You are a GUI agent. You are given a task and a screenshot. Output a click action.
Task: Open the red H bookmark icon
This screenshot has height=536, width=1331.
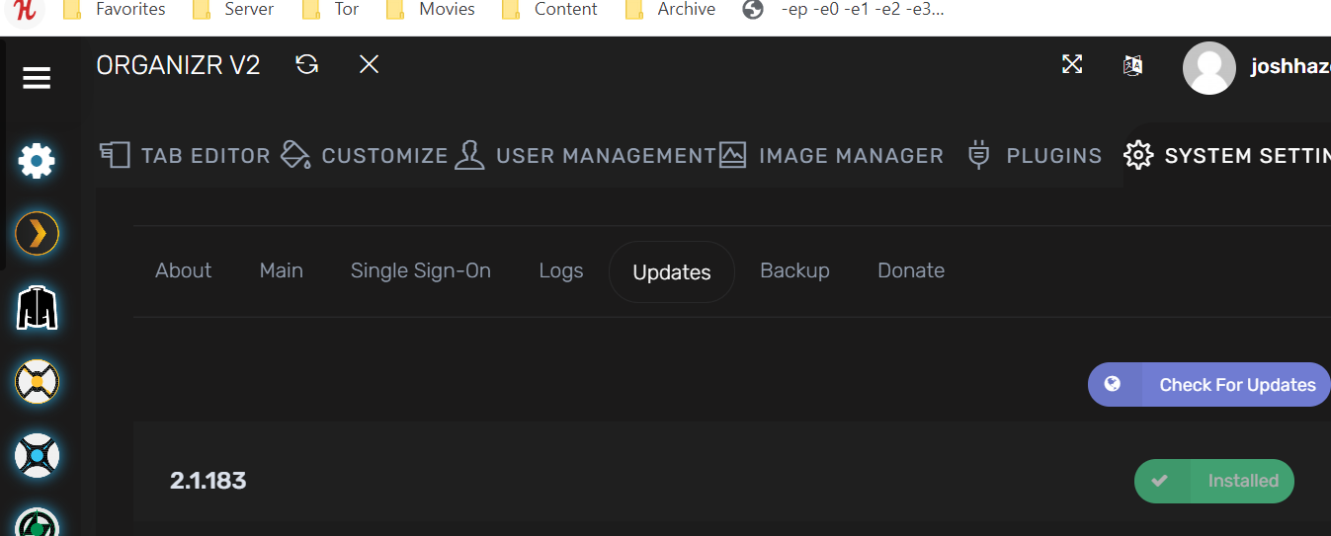24,9
